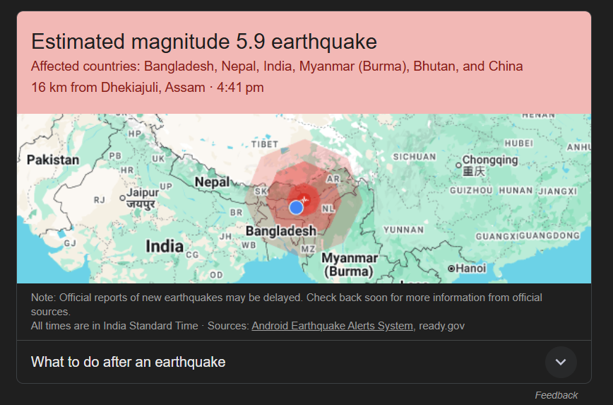Click the SICHUAN province label
Image resolution: width=613 pixels, height=405 pixels.
415,157
